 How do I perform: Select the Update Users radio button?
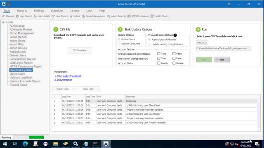pyautogui.click(x=119, y=39)
